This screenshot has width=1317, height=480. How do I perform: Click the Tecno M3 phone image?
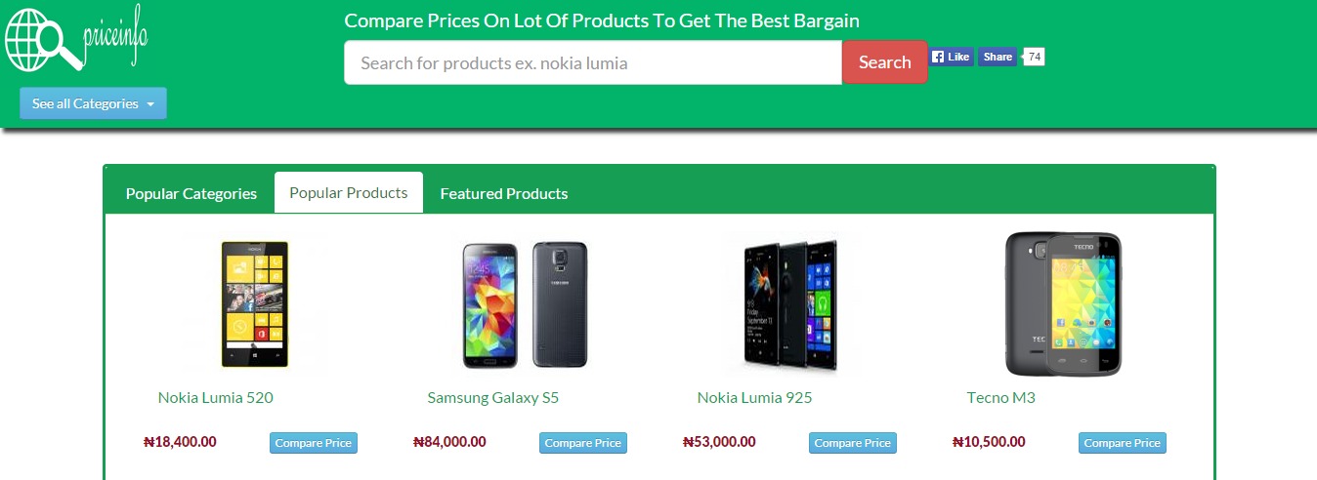pyautogui.click(x=1063, y=304)
